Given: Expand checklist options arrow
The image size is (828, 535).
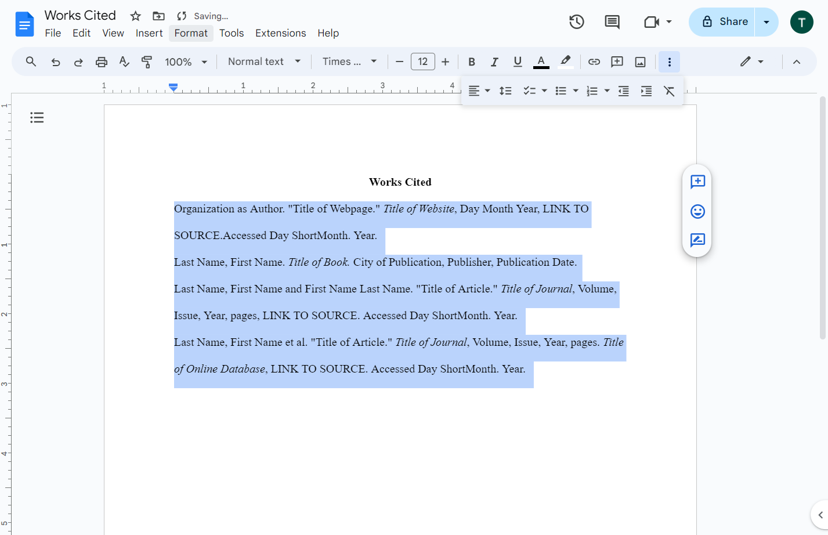Looking at the screenshot, I should pyautogui.click(x=544, y=91).
